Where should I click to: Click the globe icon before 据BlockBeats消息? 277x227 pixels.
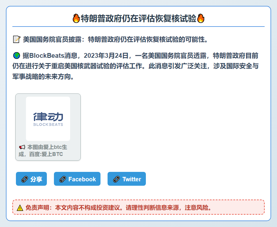17,55
